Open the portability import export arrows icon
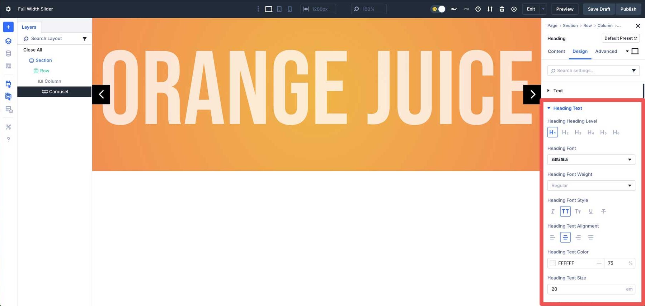 490,9
